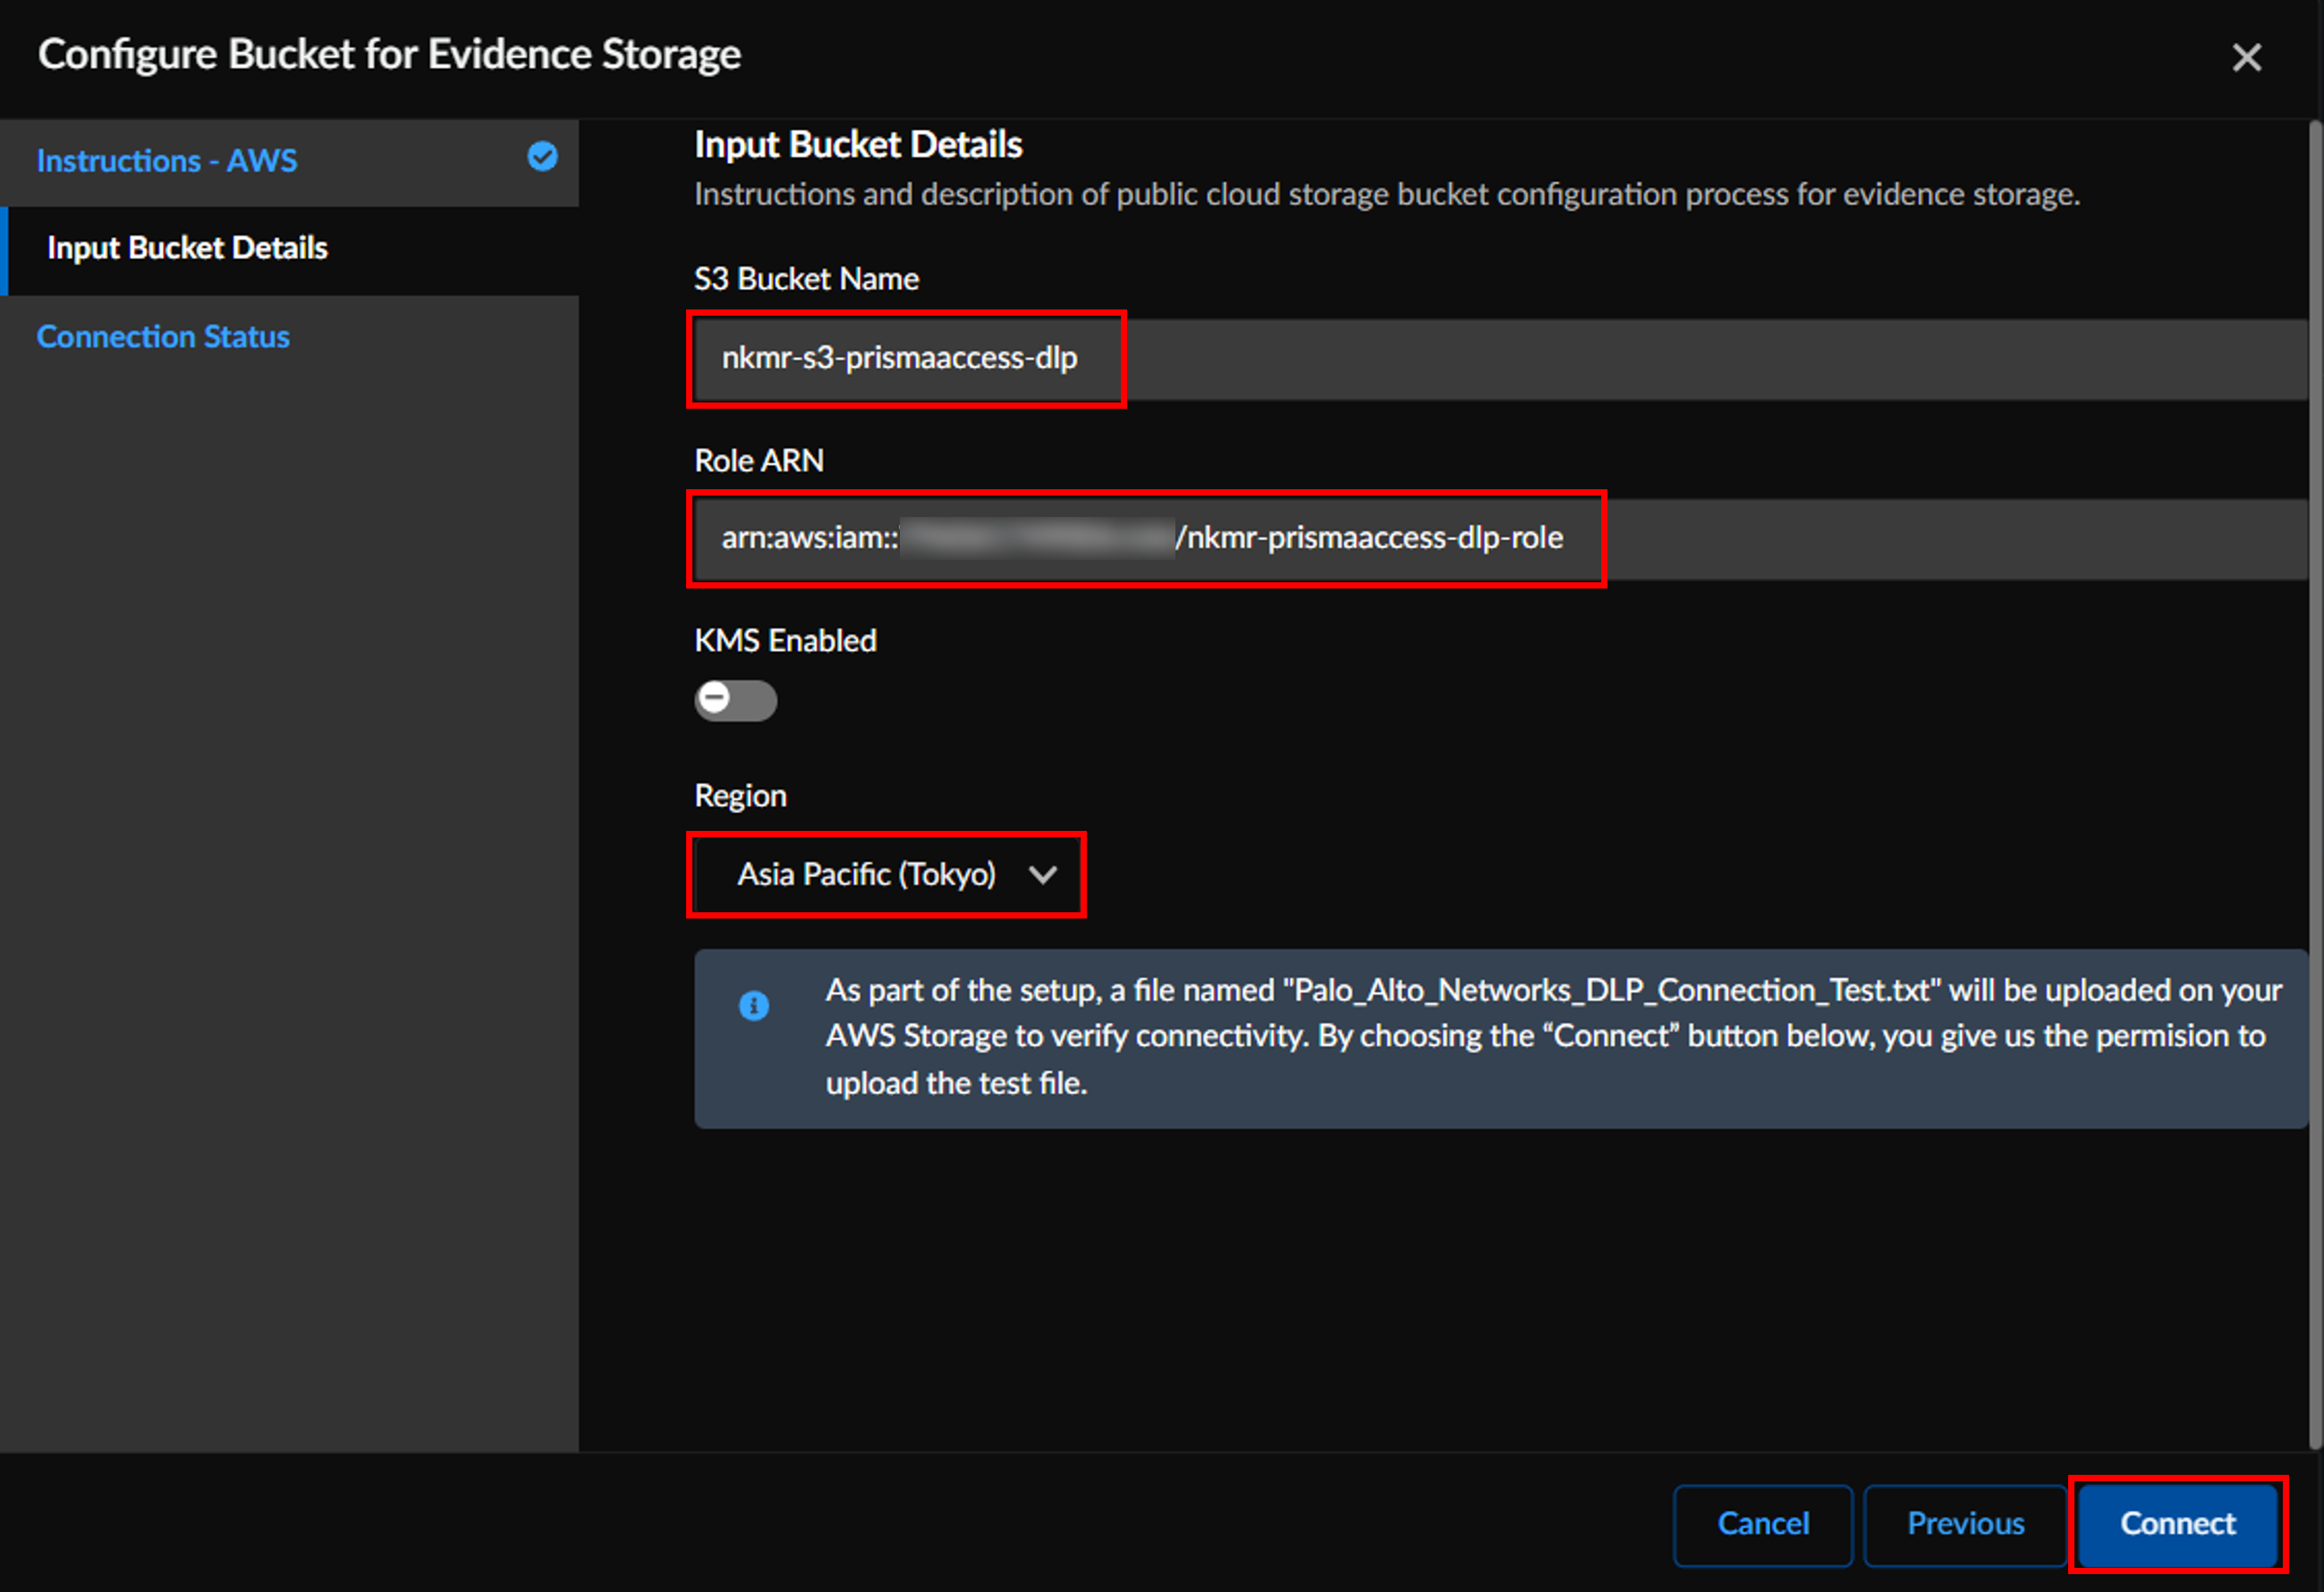Image resolution: width=2324 pixels, height=1592 pixels.
Task: Click the blue checkmark beside Instructions - AWS
Action: click(x=542, y=157)
